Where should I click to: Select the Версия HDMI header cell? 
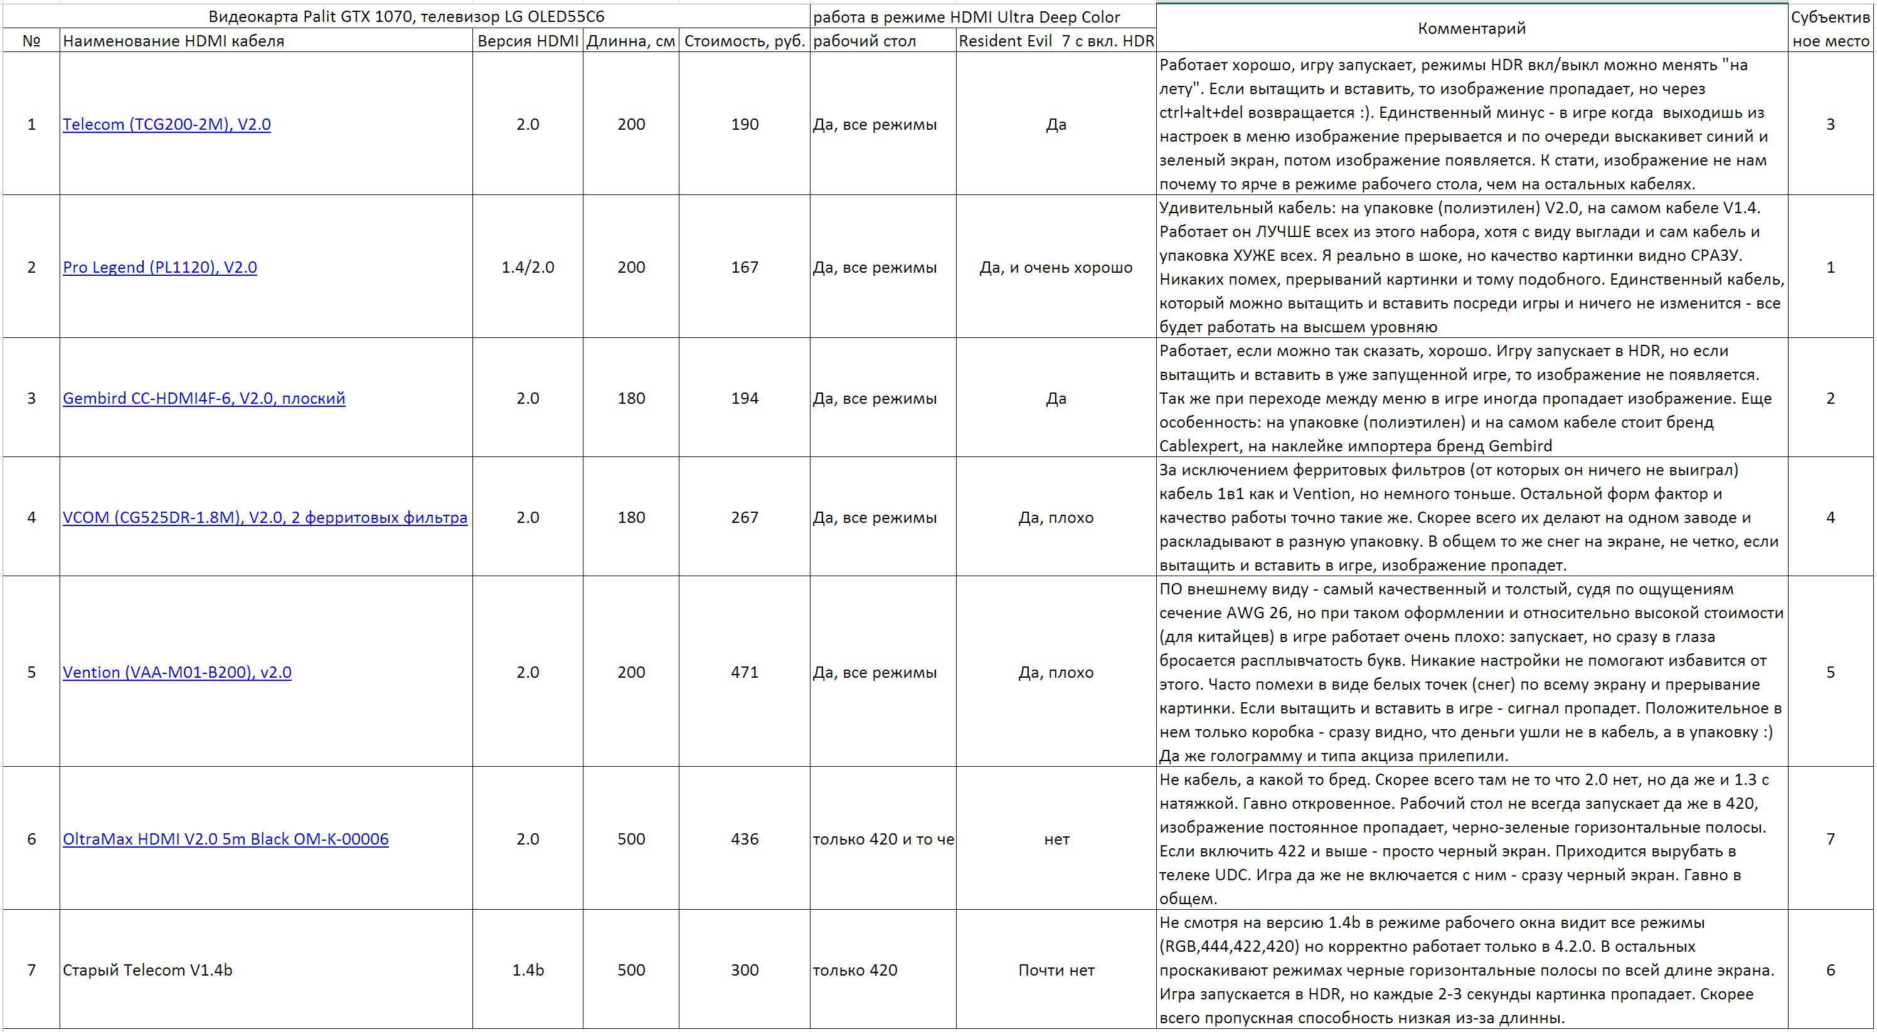pyautogui.click(x=528, y=41)
